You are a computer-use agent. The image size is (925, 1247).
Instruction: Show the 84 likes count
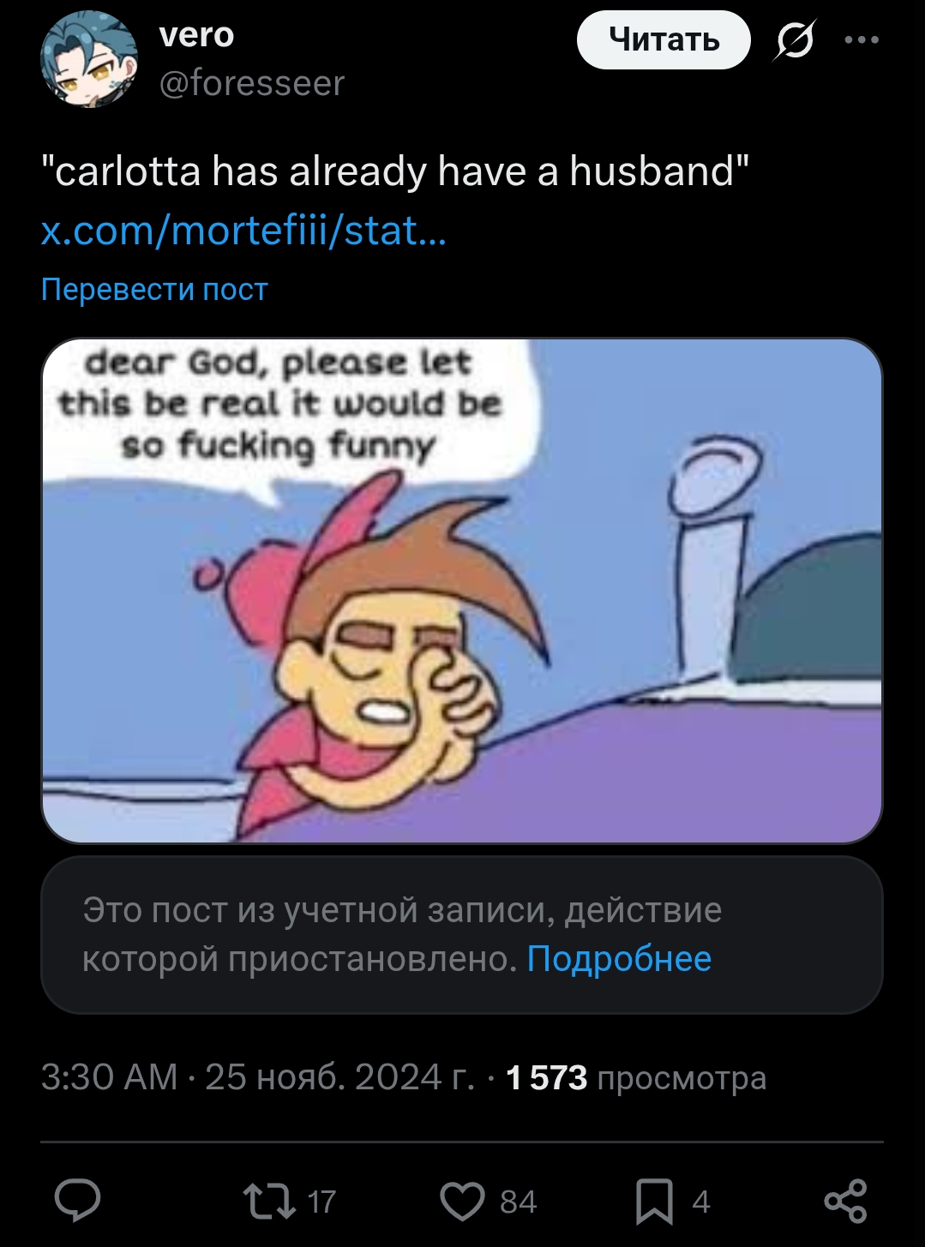[518, 1202]
